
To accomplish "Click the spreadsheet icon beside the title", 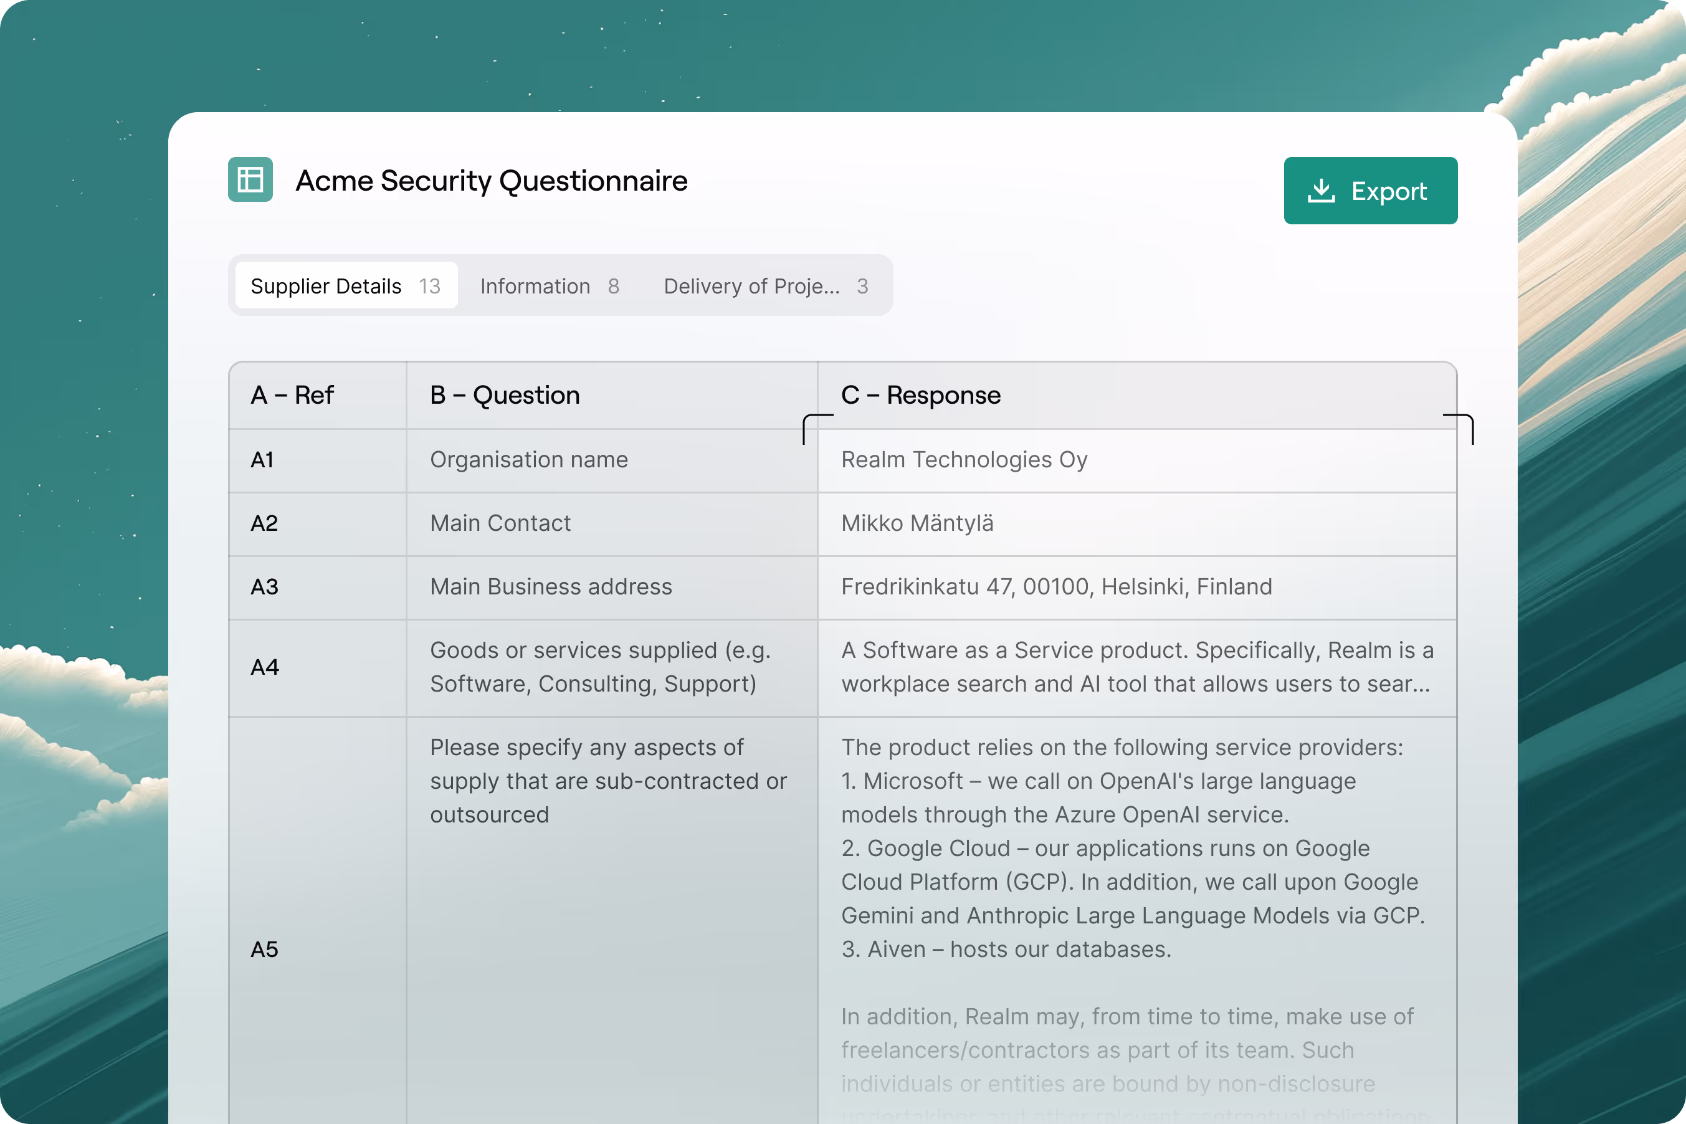I will 250,179.
